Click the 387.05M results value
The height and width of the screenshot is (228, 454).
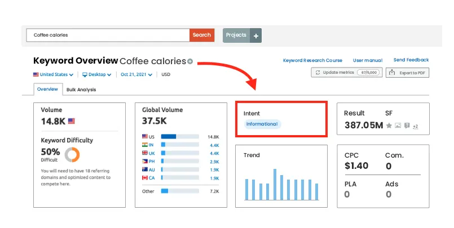(364, 125)
